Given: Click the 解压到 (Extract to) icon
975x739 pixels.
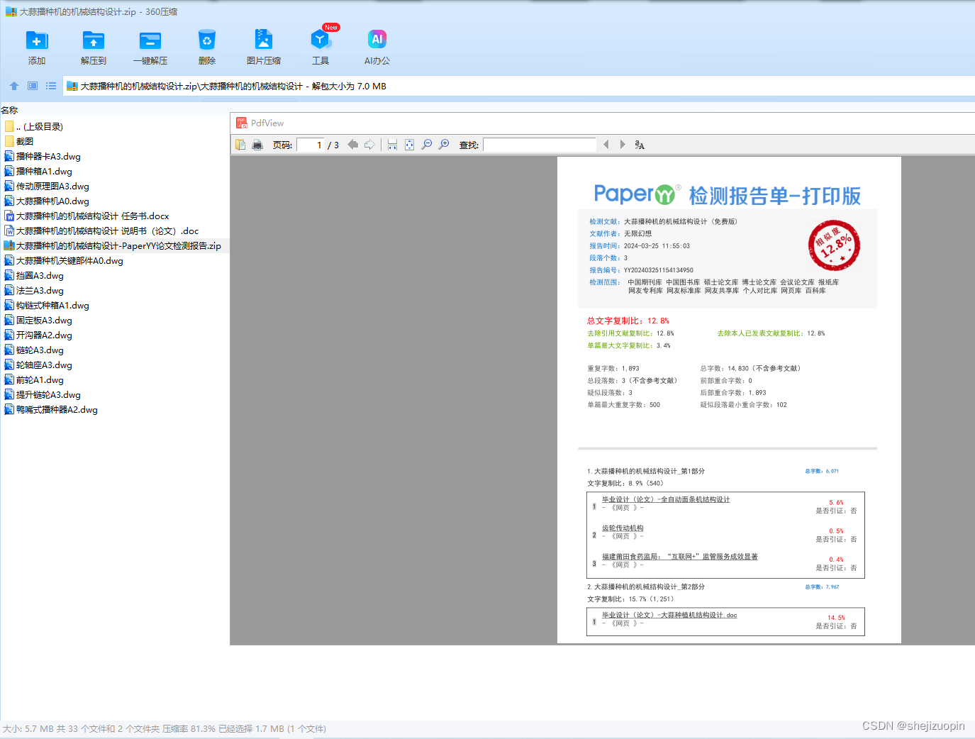Looking at the screenshot, I should (x=94, y=40).
